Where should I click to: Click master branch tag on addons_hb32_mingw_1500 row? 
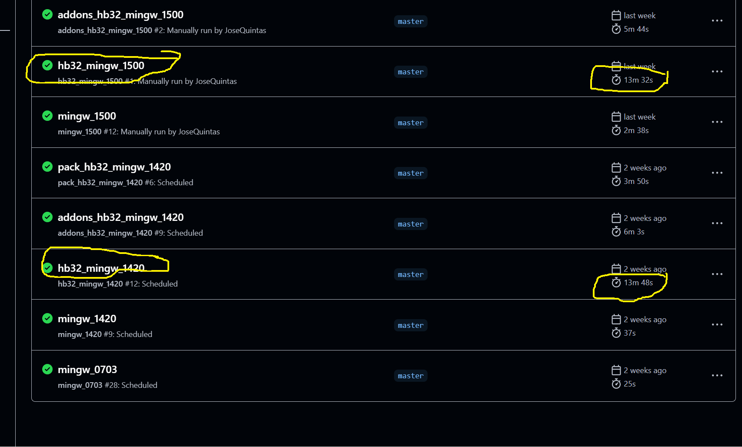411,21
